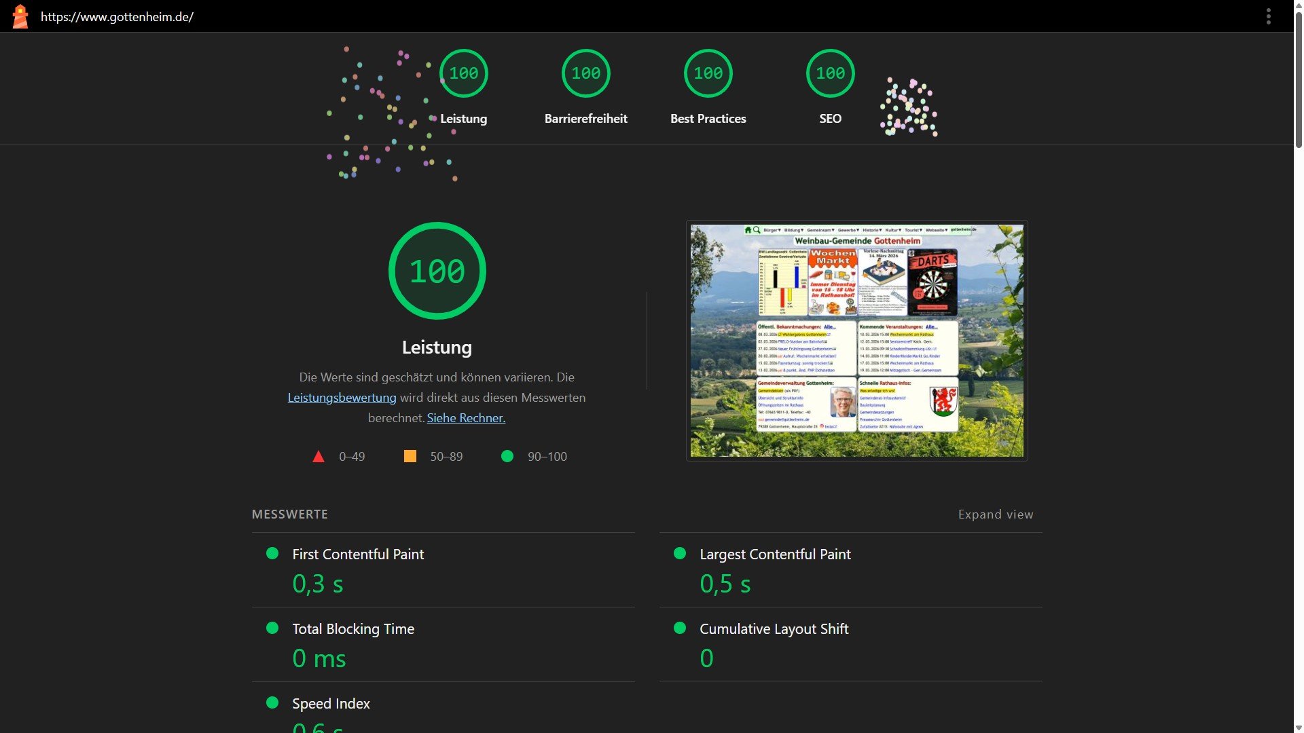Expand the Total Blocking Time metric
This screenshot has width=1304, height=733.
pos(353,629)
